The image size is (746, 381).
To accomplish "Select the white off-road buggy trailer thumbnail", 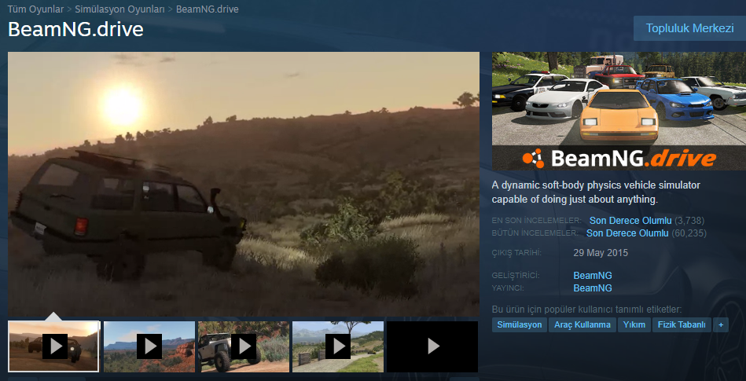I will 244,346.
